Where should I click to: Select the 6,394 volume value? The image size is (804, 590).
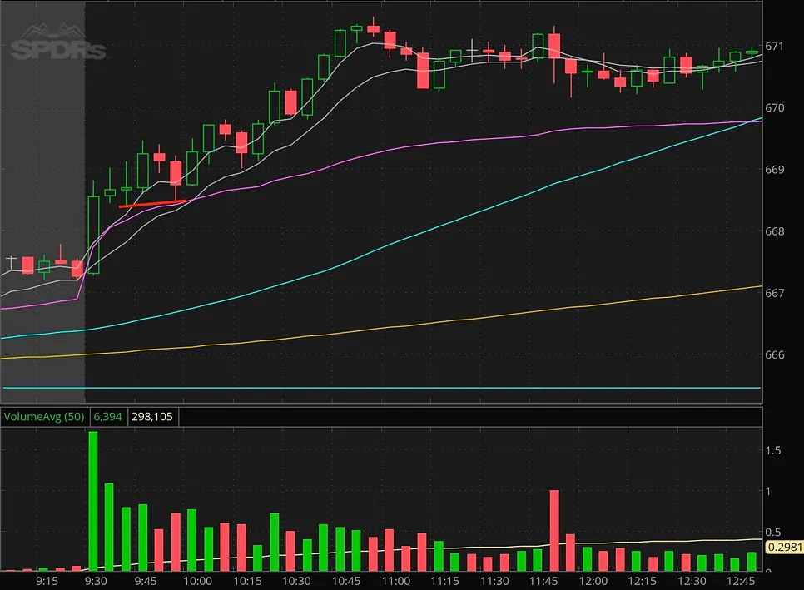107,417
